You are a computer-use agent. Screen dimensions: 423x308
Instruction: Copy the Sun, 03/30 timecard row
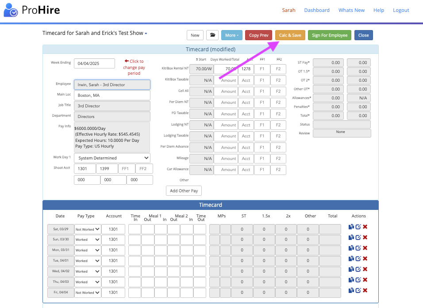[x=351, y=237]
